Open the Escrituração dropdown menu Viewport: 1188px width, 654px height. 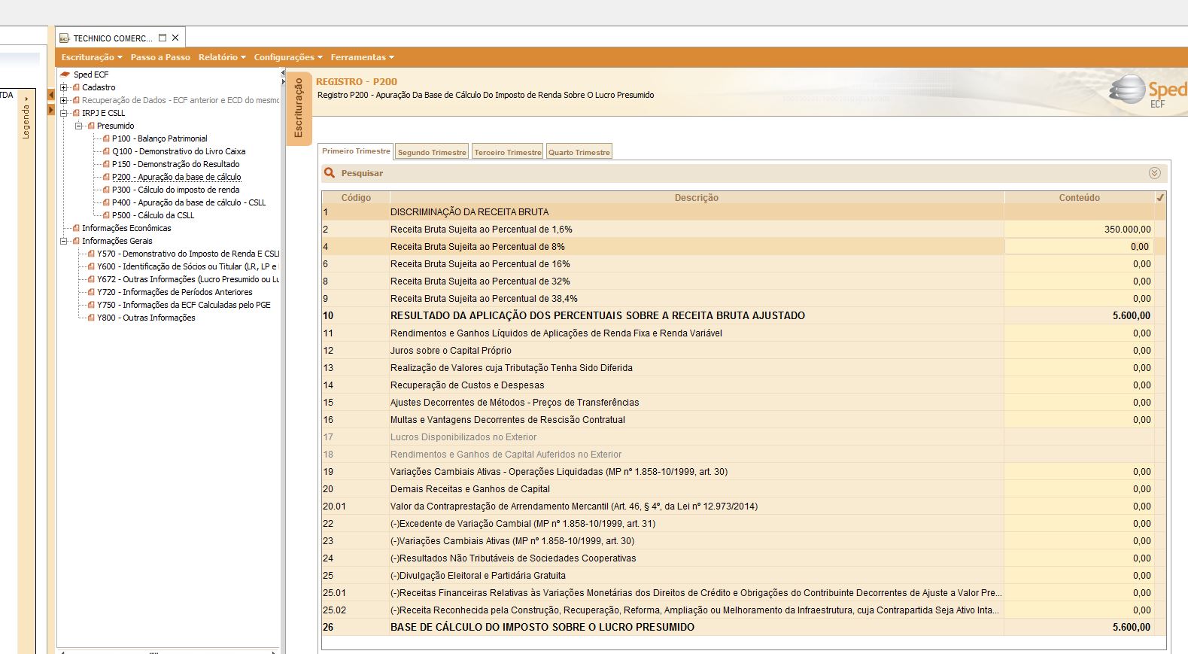[x=92, y=57]
